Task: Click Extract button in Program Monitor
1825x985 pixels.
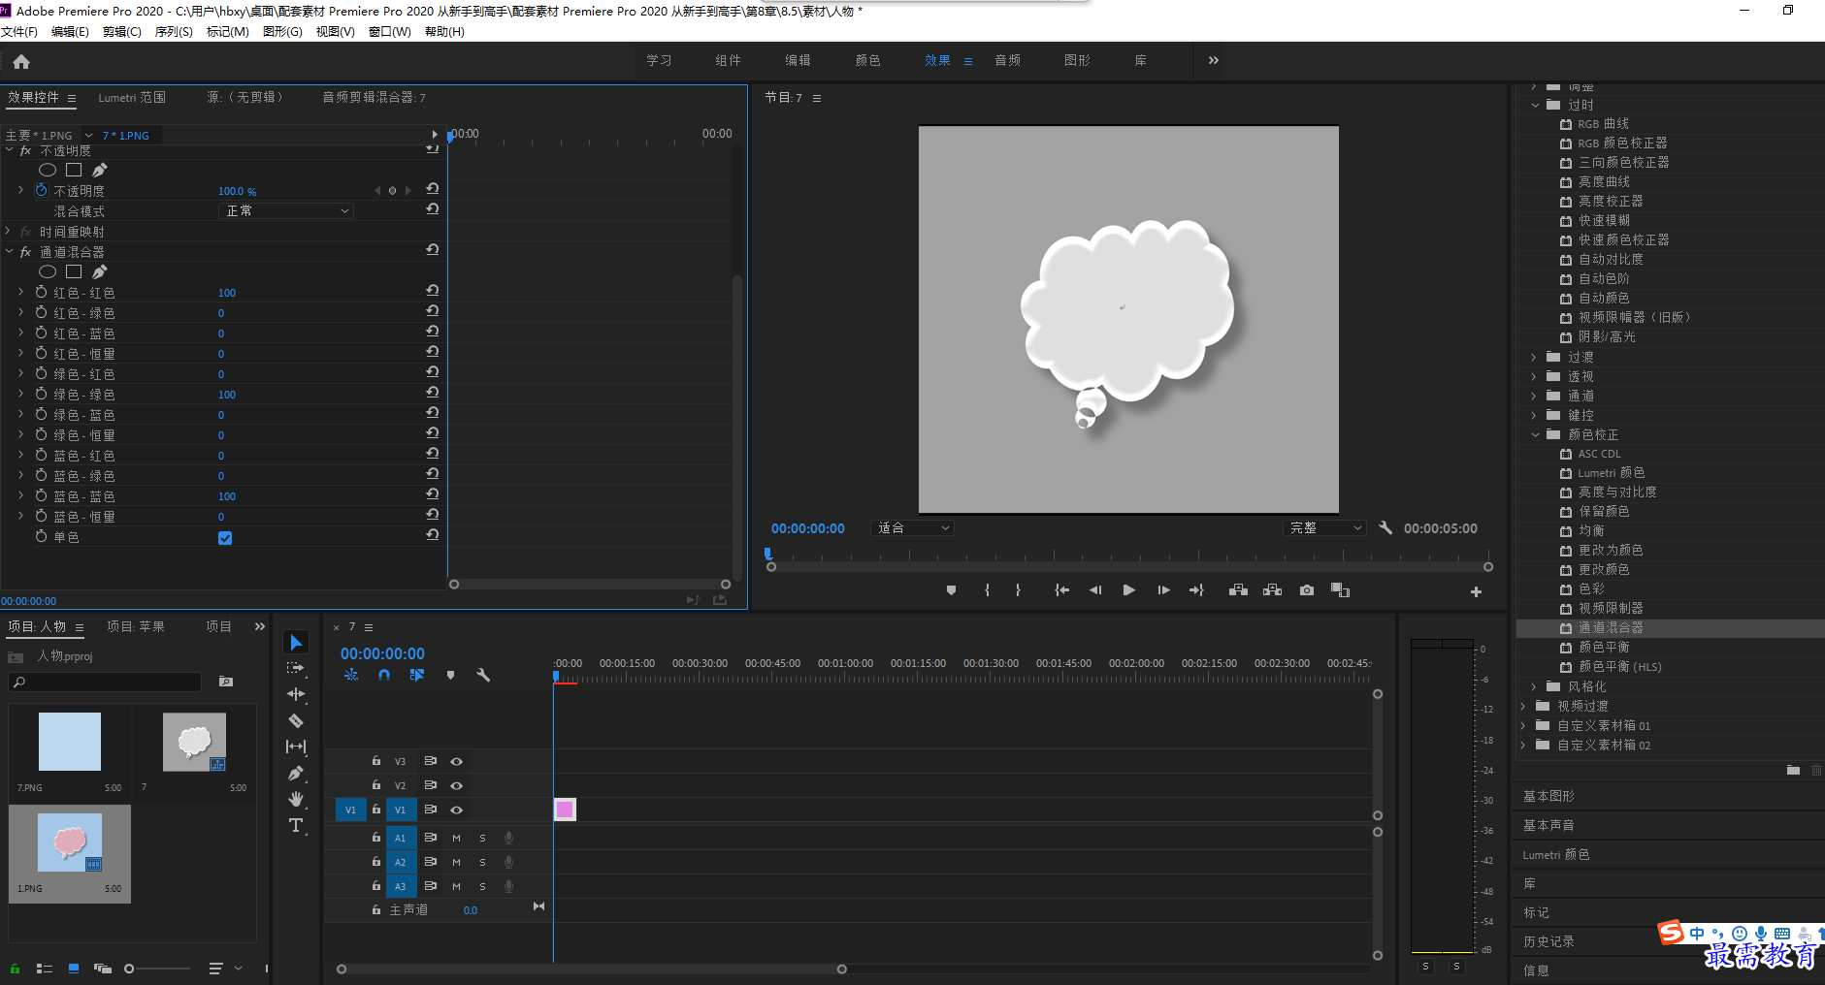Action: pos(1272,590)
